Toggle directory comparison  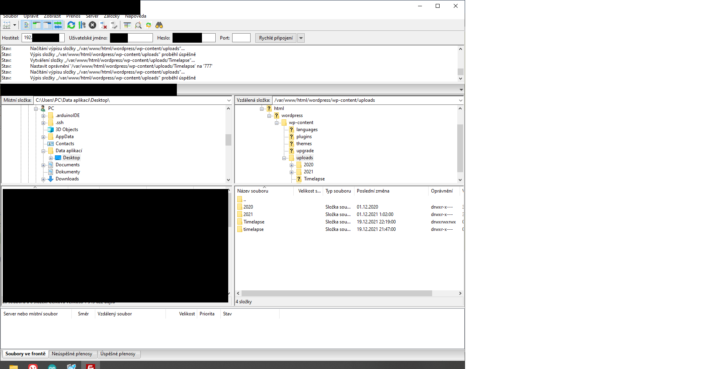(x=138, y=25)
